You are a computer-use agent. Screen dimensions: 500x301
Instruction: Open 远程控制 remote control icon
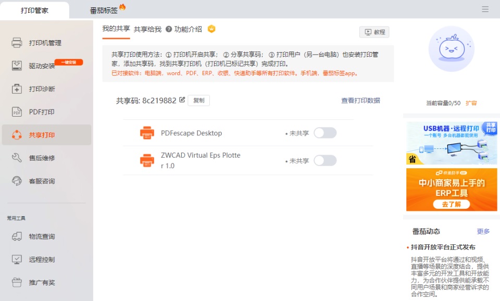(17, 259)
